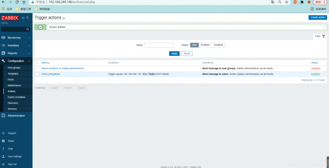Image resolution: width=329 pixels, height=168 pixels.
Task: Click the Name filter input field
Action: pyautogui.click(x=159, y=45)
